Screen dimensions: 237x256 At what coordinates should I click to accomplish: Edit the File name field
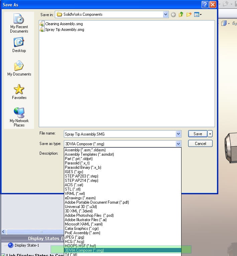(120, 134)
